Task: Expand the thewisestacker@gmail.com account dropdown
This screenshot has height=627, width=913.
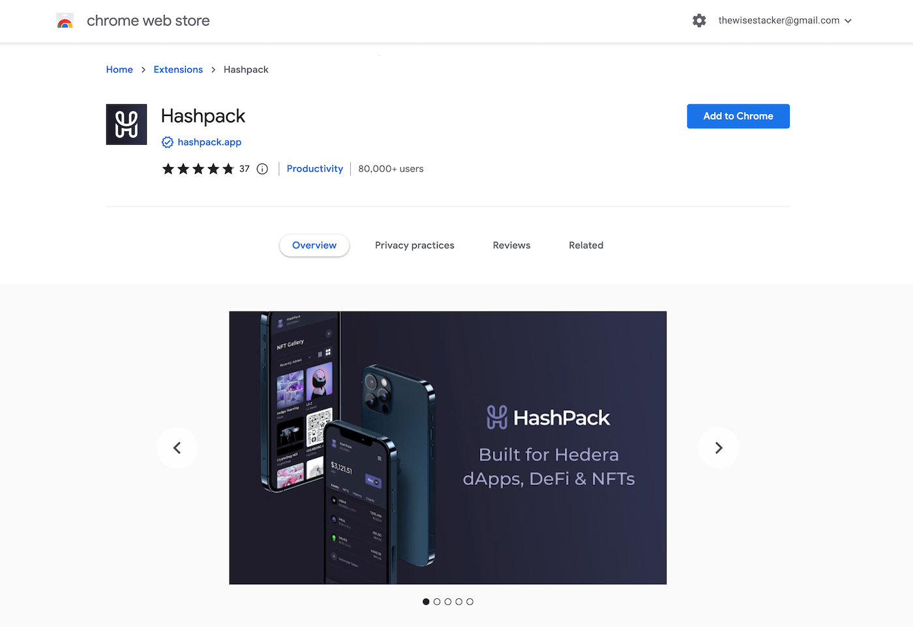Action: tap(785, 21)
